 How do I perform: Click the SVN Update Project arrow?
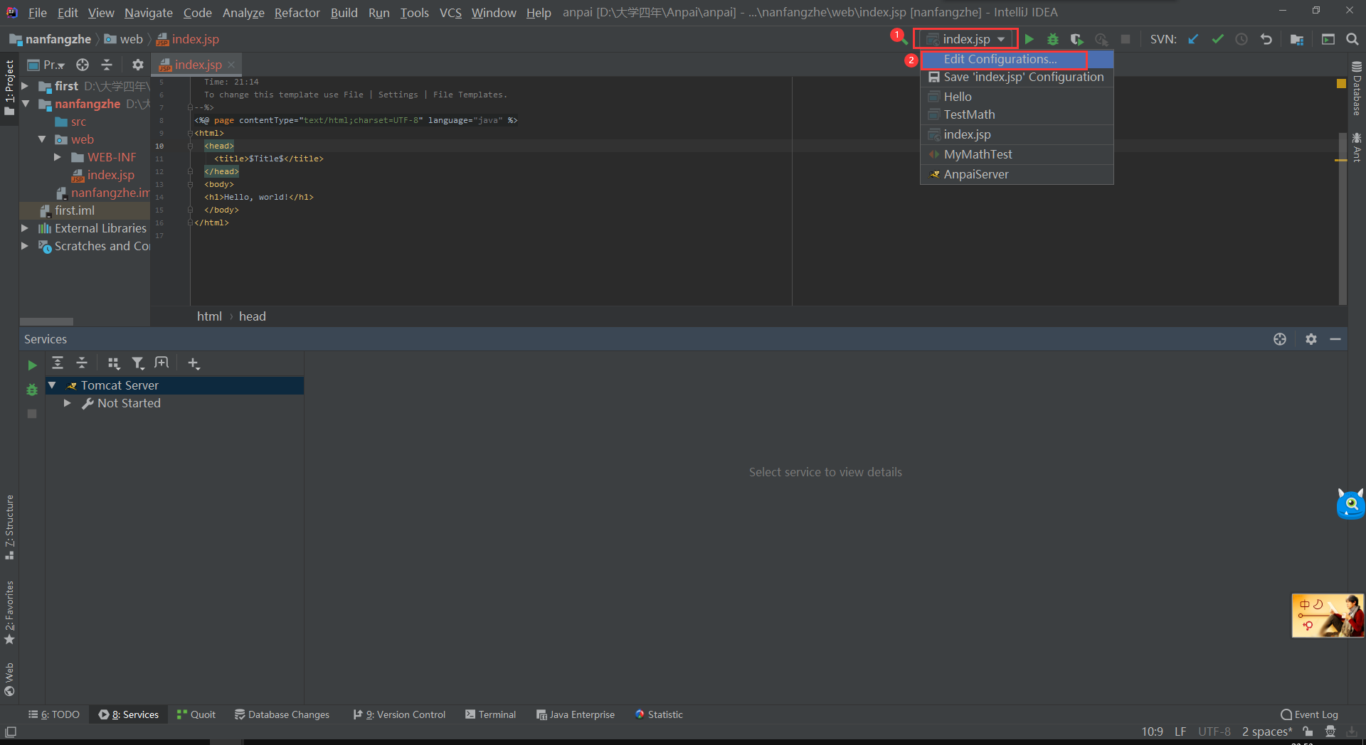(1194, 39)
